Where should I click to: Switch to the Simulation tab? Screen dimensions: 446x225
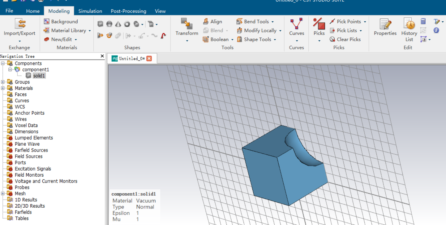coord(90,11)
